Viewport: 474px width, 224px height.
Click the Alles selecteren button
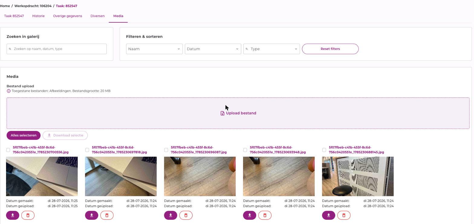click(x=24, y=135)
